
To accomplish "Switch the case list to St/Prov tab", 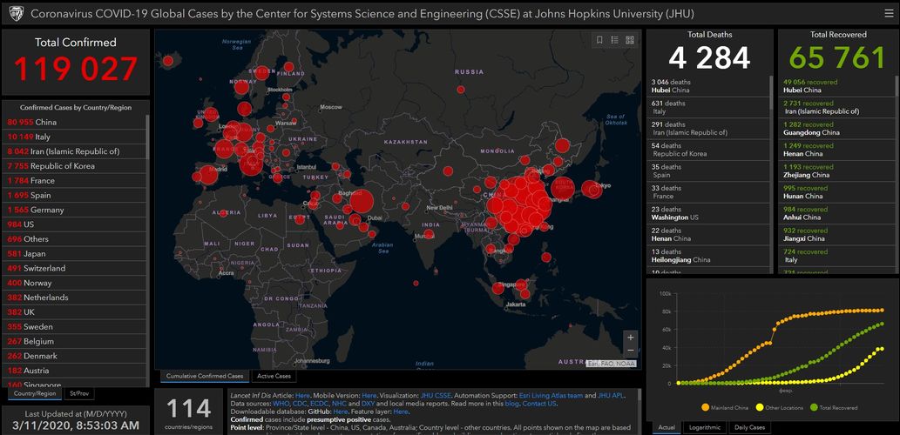I will click(x=78, y=393).
